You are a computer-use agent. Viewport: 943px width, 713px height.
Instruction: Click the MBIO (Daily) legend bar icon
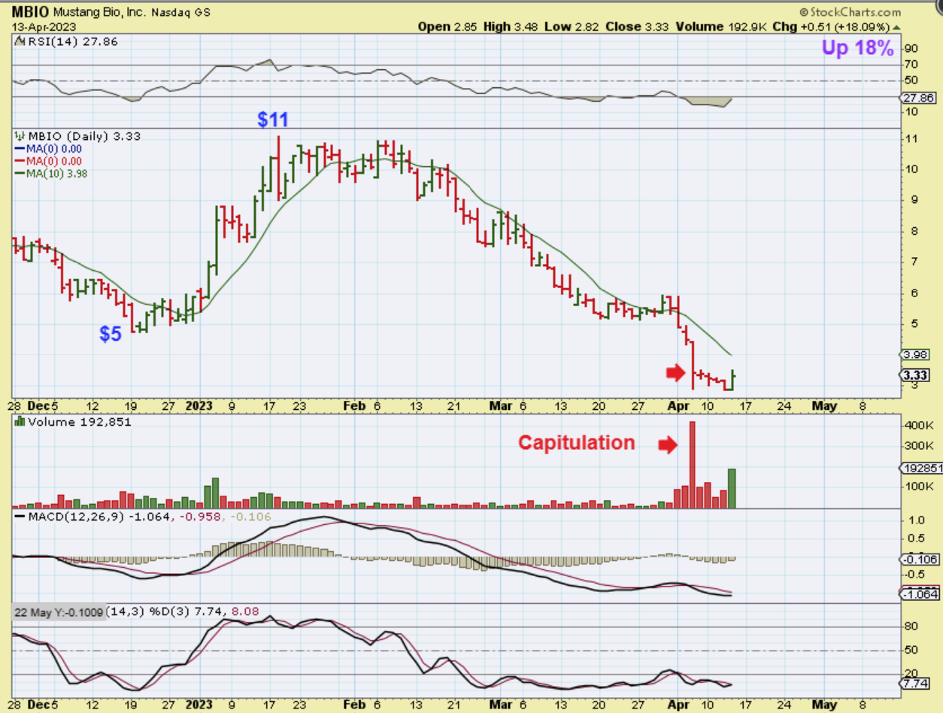pos(20,136)
